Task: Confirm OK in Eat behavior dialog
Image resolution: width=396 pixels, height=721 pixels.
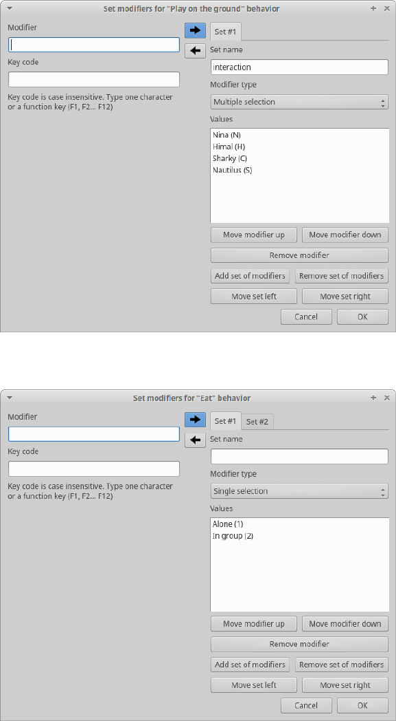Action: click(362, 705)
